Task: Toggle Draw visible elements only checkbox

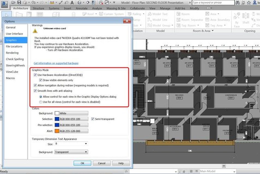Action: coord(40,80)
